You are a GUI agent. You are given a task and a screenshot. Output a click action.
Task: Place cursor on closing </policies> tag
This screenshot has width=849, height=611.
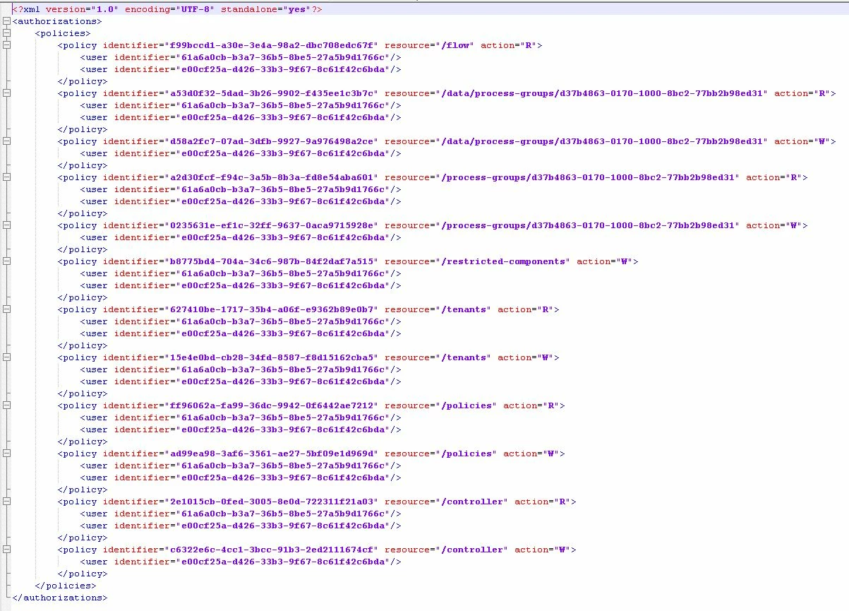tap(66, 586)
